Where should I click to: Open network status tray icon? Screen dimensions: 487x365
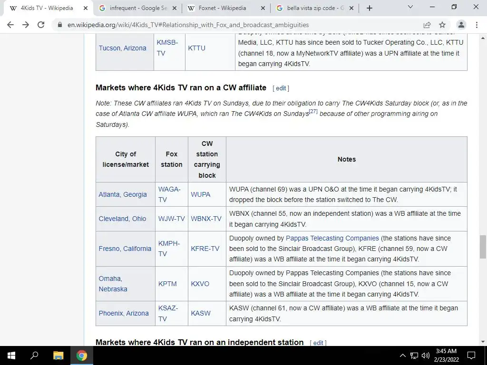coord(414,355)
